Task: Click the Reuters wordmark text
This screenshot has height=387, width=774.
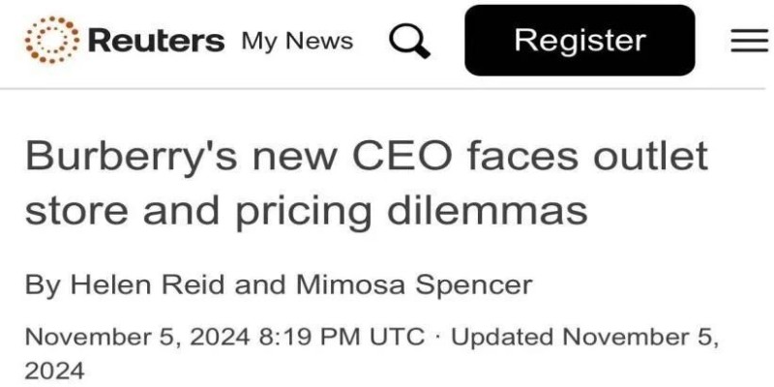Action: point(156,41)
